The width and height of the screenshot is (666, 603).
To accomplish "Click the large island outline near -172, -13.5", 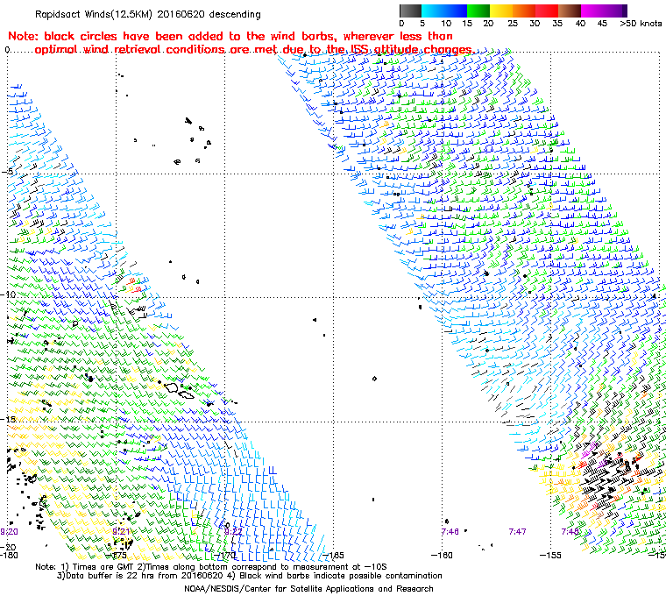I will (172, 387).
